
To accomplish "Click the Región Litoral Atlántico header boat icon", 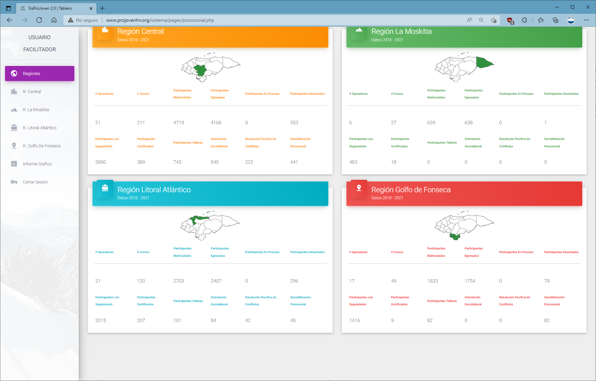I will pos(105,188).
